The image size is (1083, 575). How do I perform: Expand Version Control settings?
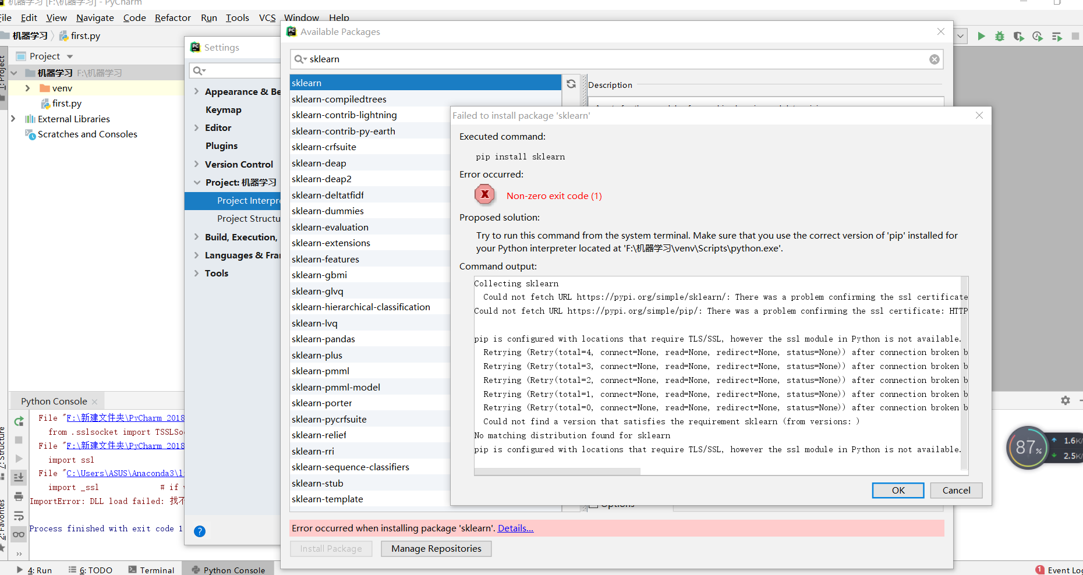[x=196, y=164]
